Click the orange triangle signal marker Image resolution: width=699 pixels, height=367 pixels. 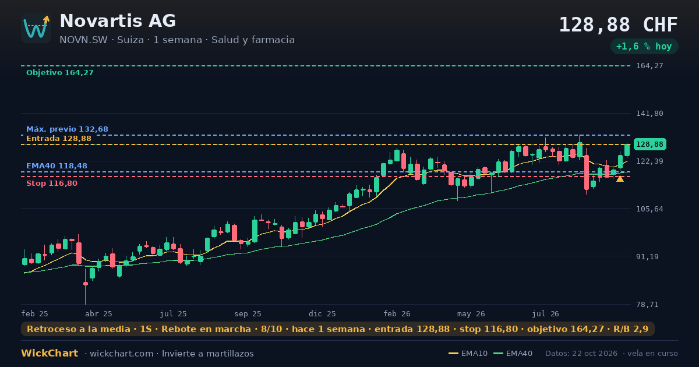[x=620, y=179]
